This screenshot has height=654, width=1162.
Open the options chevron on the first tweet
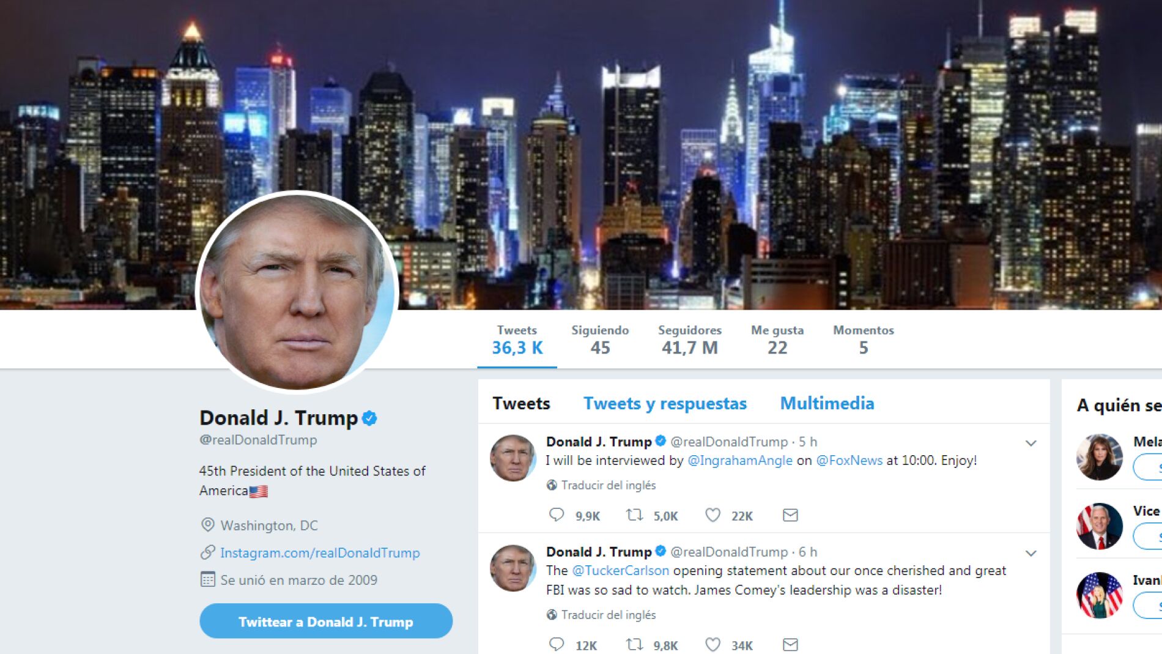[1031, 443]
